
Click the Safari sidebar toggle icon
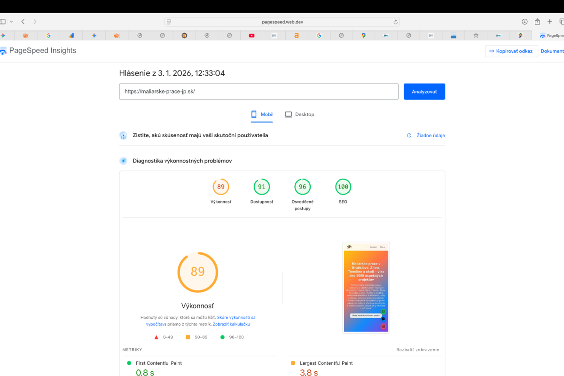tap(2, 22)
